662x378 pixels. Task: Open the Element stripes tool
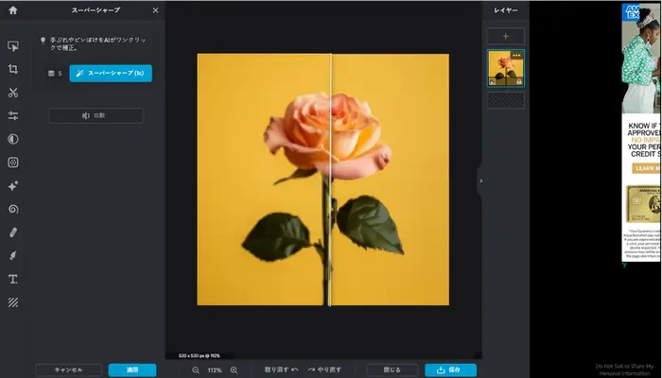(x=13, y=302)
